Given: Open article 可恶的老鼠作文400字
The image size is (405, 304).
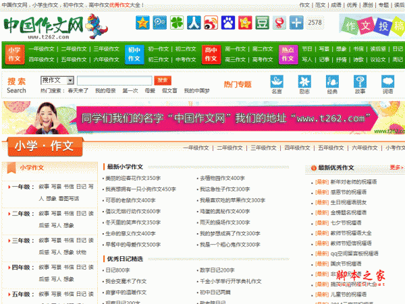Looking at the screenshot, I should (x=130, y=200).
